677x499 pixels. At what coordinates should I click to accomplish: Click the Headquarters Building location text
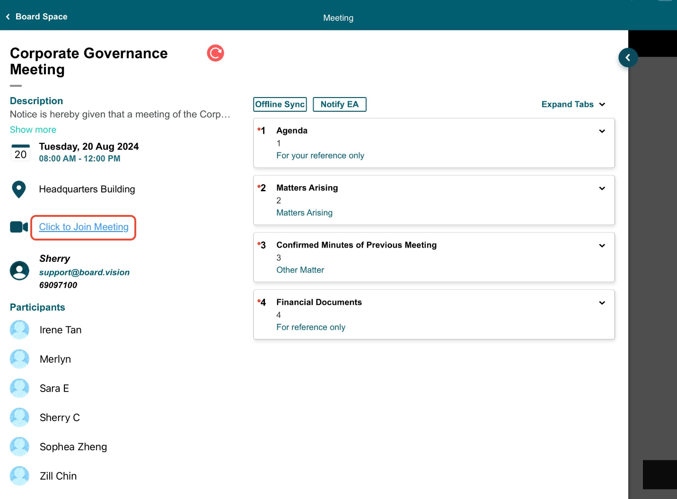click(x=87, y=189)
